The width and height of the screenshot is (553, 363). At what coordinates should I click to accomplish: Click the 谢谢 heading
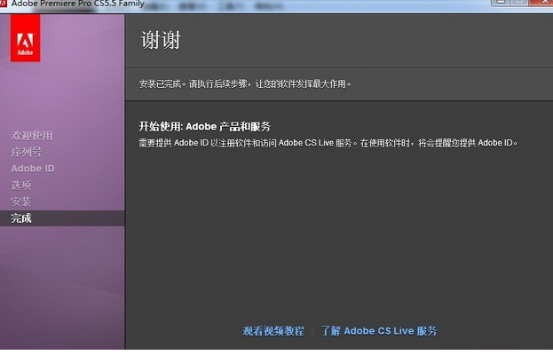click(161, 40)
